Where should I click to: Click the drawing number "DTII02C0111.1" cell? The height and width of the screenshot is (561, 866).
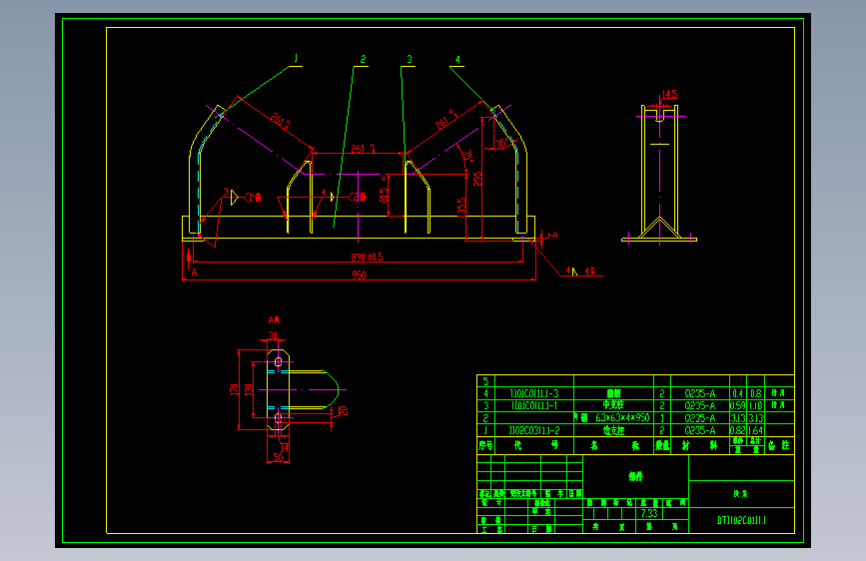point(741,520)
